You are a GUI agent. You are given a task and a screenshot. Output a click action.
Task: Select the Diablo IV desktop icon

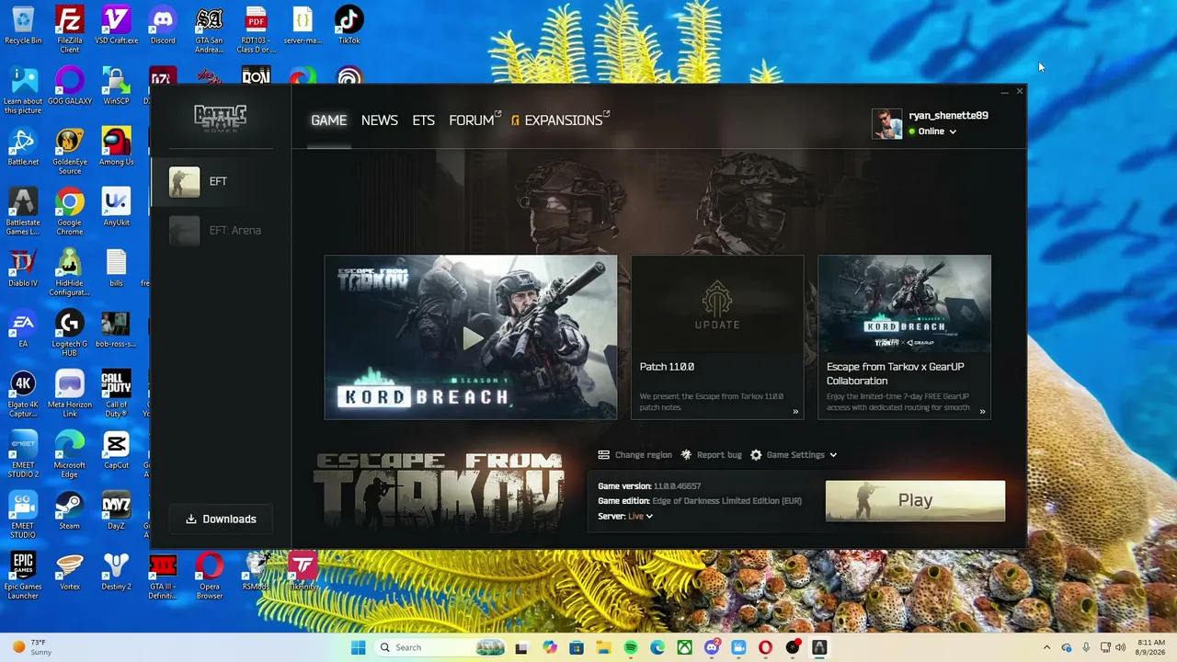[23, 268]
